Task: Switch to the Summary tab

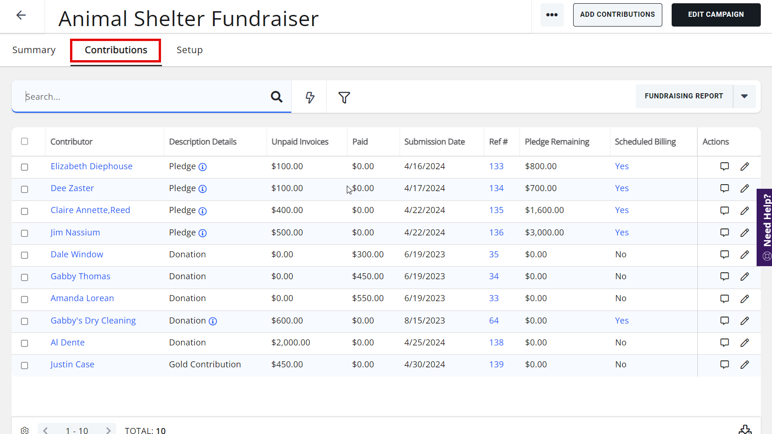Action: [x=34, y=50]
